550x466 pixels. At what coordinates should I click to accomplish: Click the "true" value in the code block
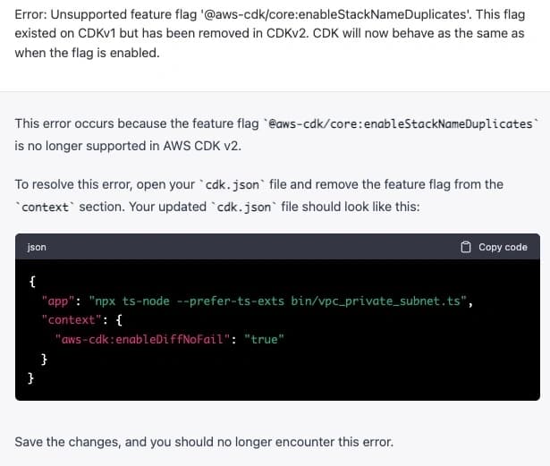[264, 339]
